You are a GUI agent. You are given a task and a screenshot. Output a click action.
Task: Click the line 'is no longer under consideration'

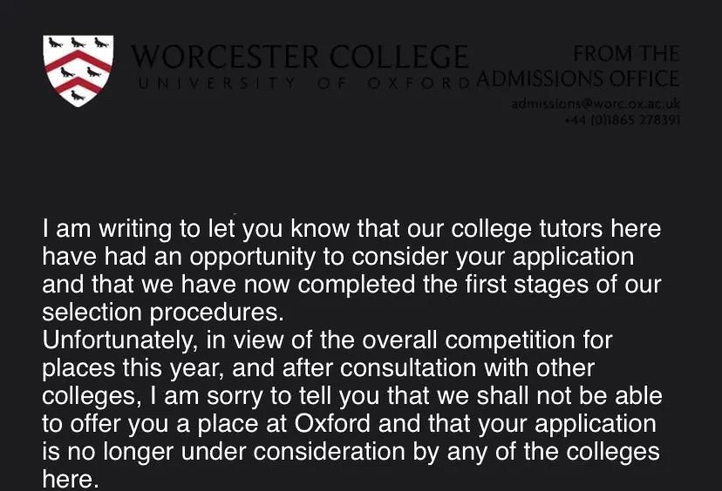pos(351,452)
